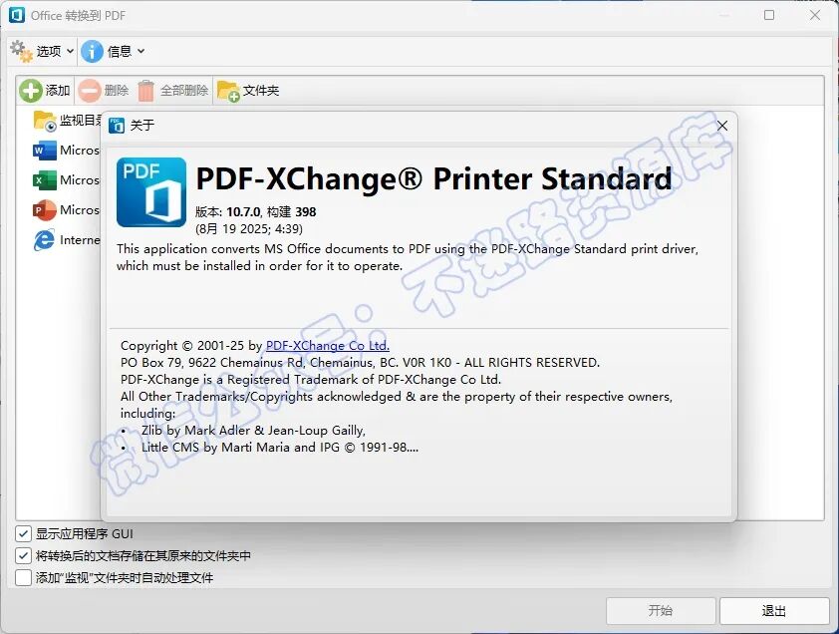The image size is (839, 634).
Task: Click the red Delete (删除) icon
Action: coord(89,91)
